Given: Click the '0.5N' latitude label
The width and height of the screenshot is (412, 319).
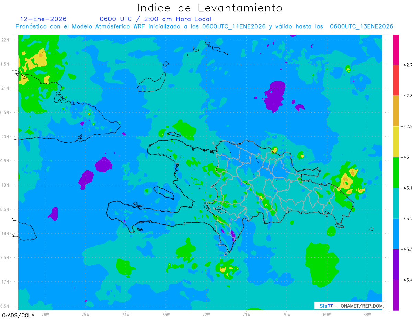Looking at the screenshot, I should coord(5,113).
